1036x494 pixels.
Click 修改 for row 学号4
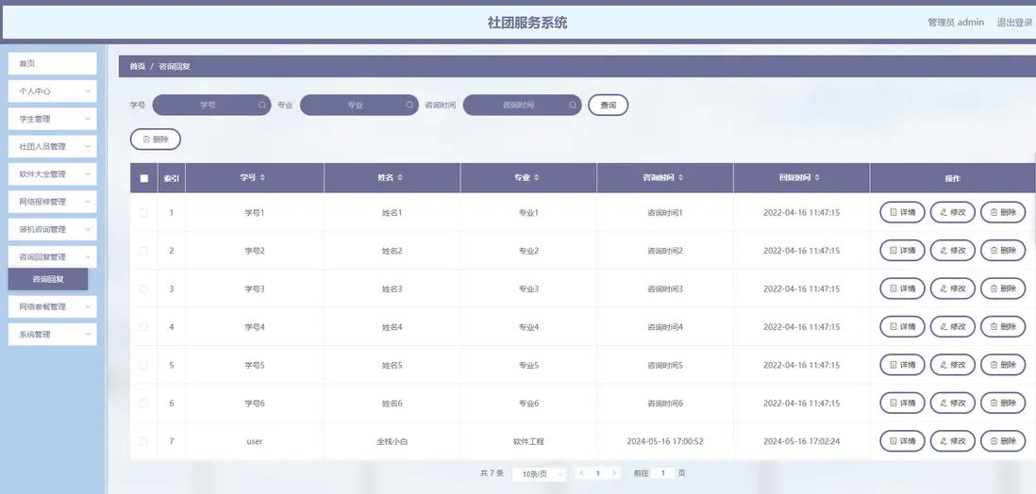(953, 326)
